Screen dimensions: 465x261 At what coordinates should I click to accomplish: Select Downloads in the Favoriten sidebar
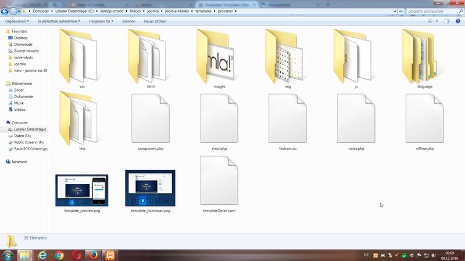point(23,44)
